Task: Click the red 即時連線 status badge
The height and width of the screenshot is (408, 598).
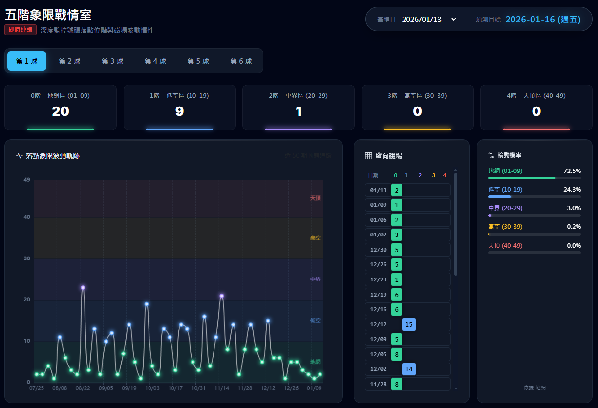Action: [21, 30]
